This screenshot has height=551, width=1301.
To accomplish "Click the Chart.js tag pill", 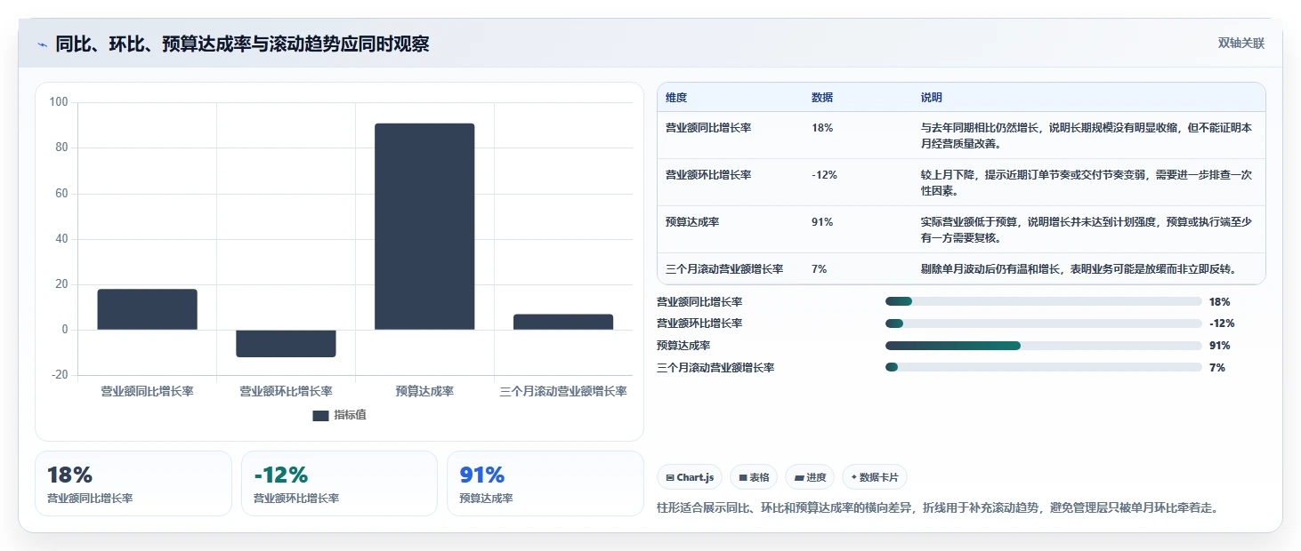I will 690,477.
